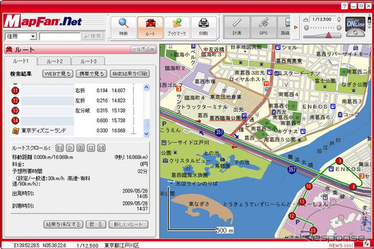374x249 pixels.
Task: Select the 計測 ruler measure tool
Action: (237, 27)
